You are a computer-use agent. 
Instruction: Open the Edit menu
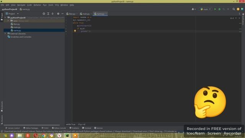[x=7, y=5]
